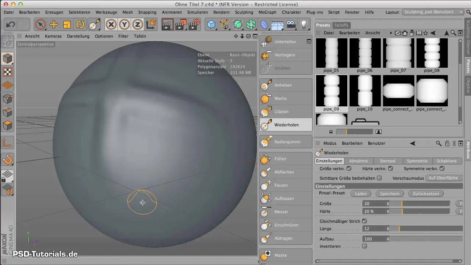Image resolution: width=471 pixels, height=265 pixels.
Task: Select the Messer brush
Action: tap(286, 212)
